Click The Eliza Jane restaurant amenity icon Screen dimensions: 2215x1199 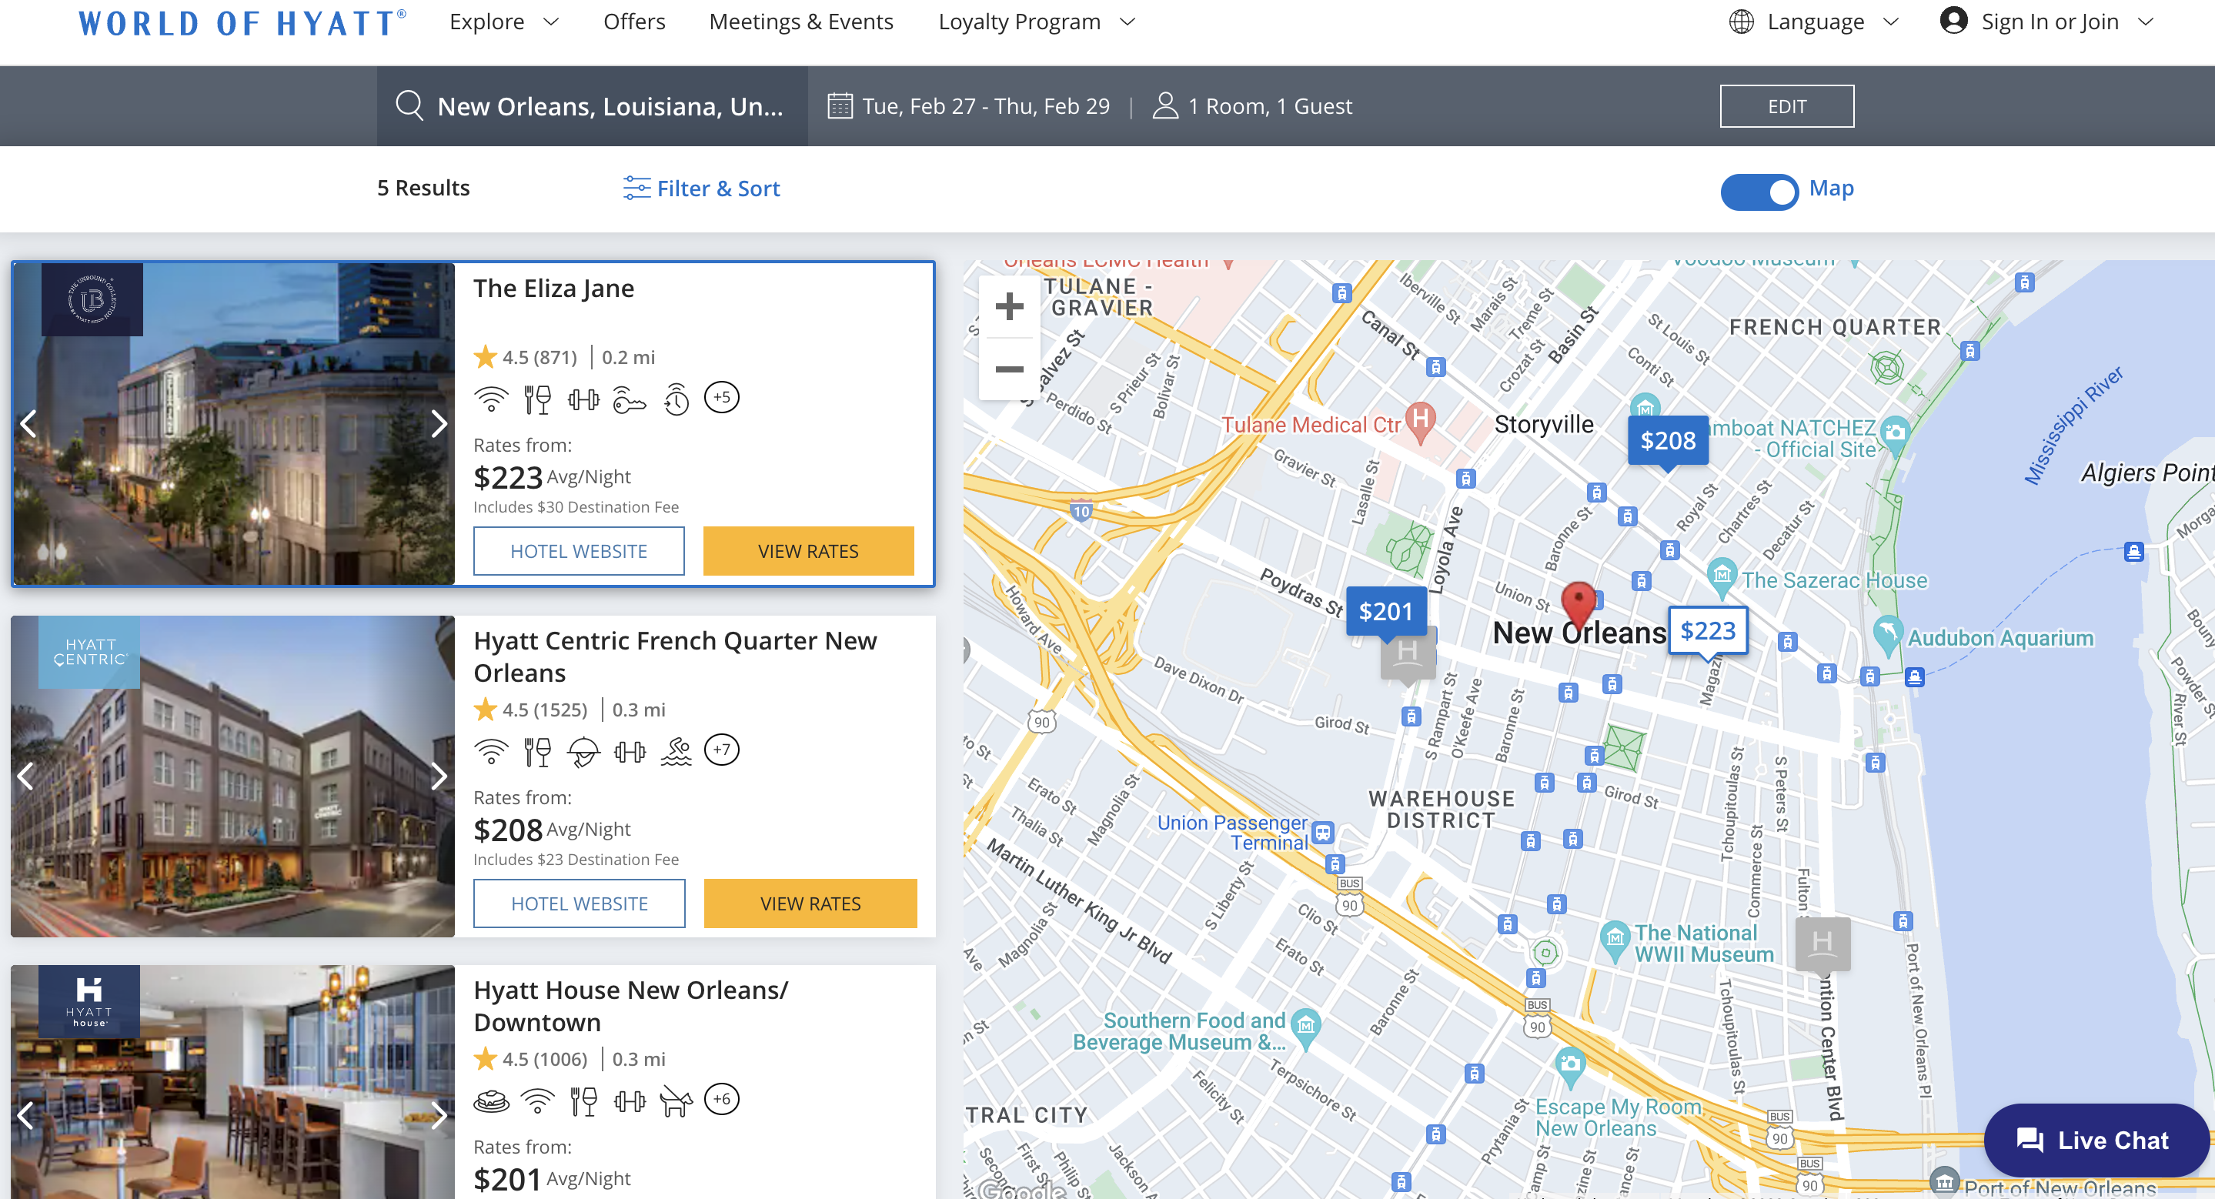coord(537,399)
